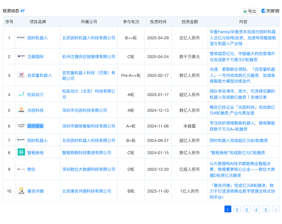This screenshot has height=224, width=282.
Task: Open 杭州泛捷供应链管理有限公司 company link
Action: tap(88, 56)
